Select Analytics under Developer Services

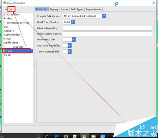(9, 31)
